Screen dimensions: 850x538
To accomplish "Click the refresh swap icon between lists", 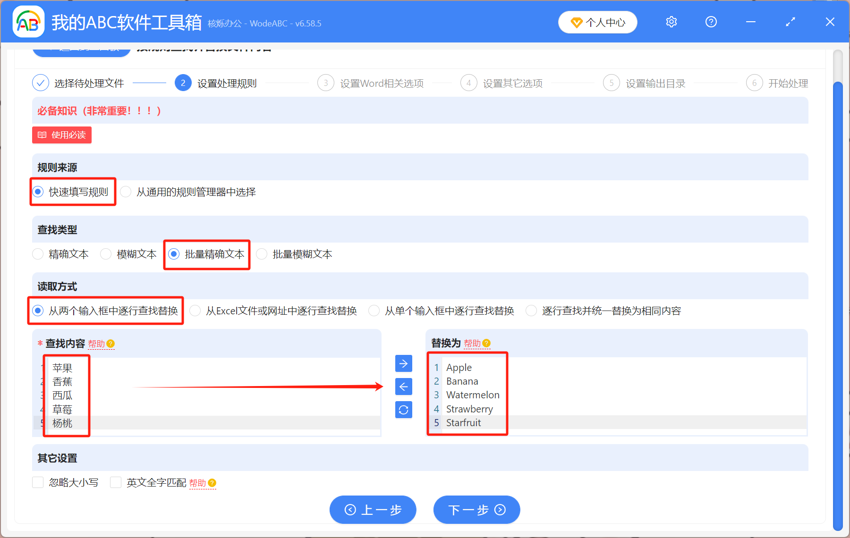I will point(403,410).
